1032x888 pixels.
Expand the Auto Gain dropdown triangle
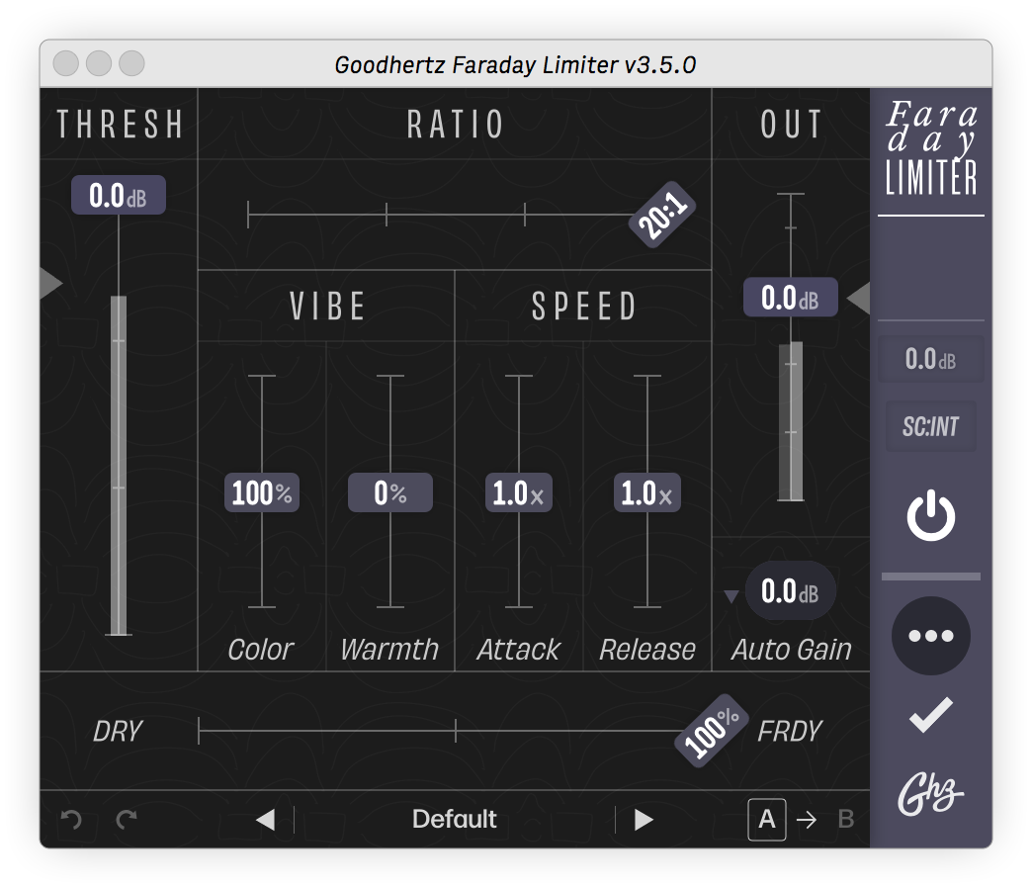coord(731,596)
